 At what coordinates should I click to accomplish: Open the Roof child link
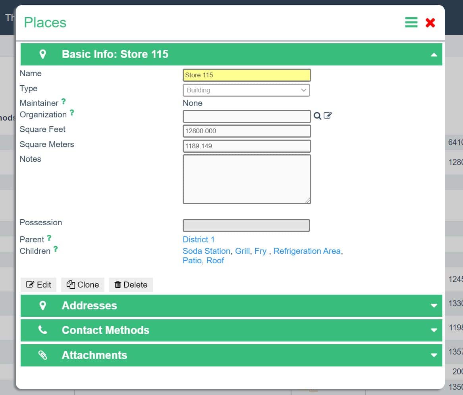215,261
